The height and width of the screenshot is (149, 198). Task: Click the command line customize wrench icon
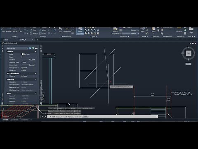[x=45, y=117]
